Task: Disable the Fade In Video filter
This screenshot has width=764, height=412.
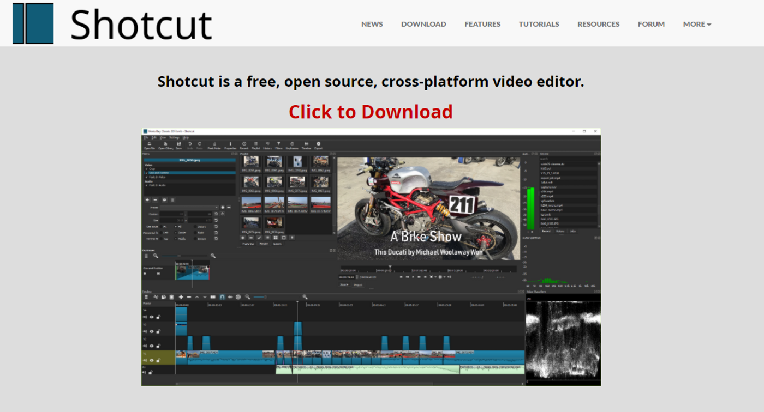Action: (x=146, y=177)
